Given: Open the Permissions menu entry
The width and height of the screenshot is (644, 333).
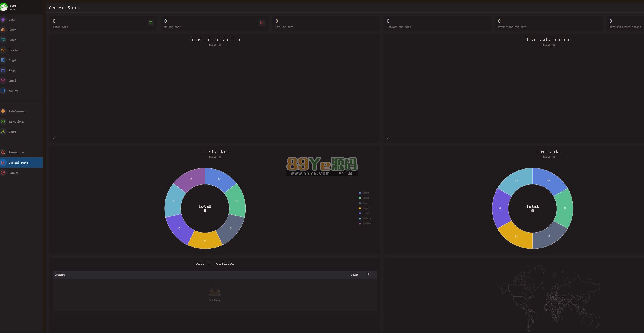Looking at the screenshot, I should 17,153.
